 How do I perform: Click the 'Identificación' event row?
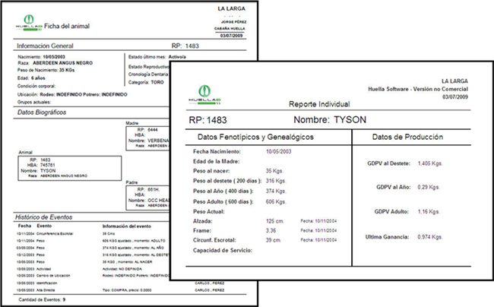(x=120, y=283)
